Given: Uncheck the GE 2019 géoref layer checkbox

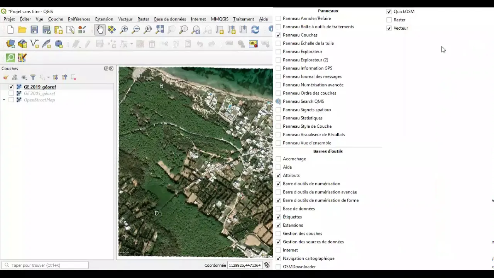Looking at the screenshot, I should (x=11, y=87).
